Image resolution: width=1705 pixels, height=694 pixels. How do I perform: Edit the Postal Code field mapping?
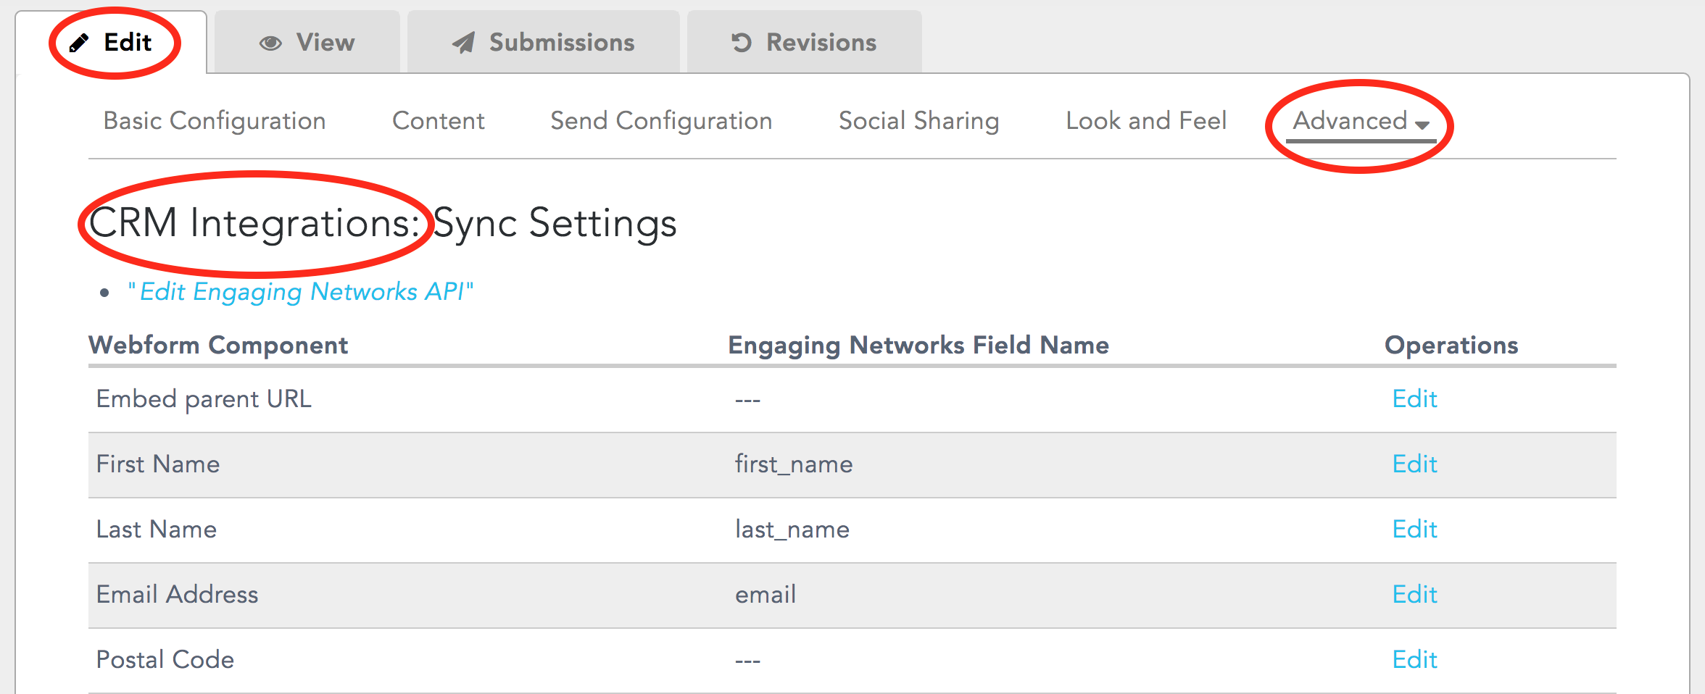(x=1414, y=659)
